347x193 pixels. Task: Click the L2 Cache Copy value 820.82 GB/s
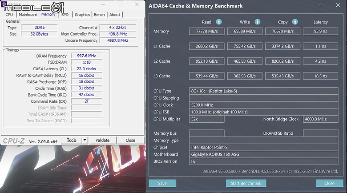(x=282, y=61)
